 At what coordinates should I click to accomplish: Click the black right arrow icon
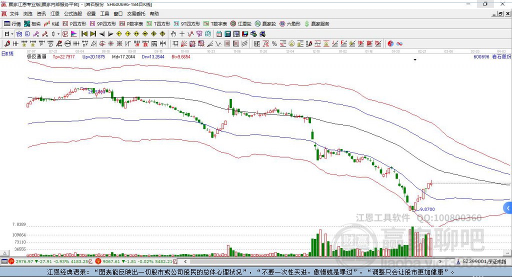click(x=110, y=34)
